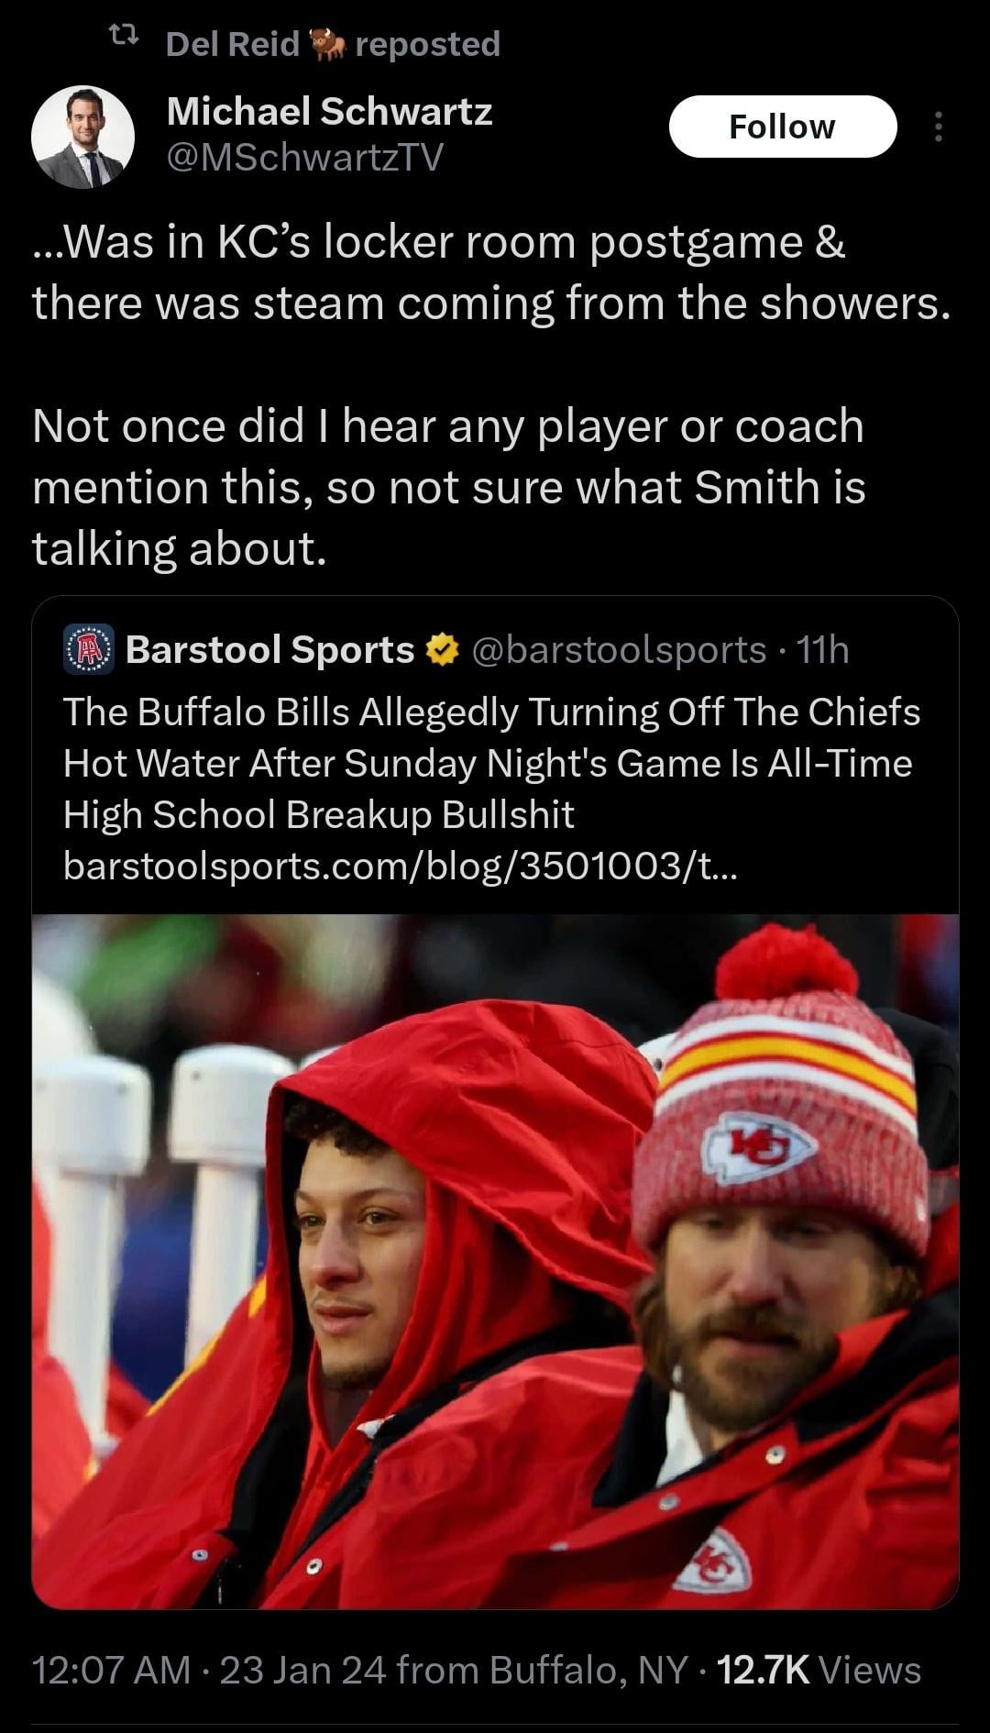Tap the 12:07 AM timestamp

coord(112,1670)
